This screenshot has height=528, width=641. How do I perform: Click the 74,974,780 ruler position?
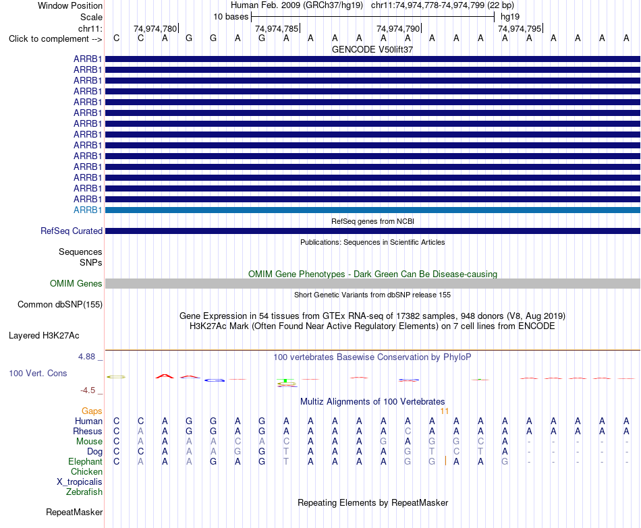155,28
